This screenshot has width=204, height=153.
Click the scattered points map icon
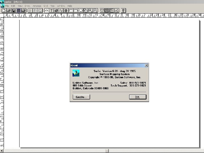[117, 10]
